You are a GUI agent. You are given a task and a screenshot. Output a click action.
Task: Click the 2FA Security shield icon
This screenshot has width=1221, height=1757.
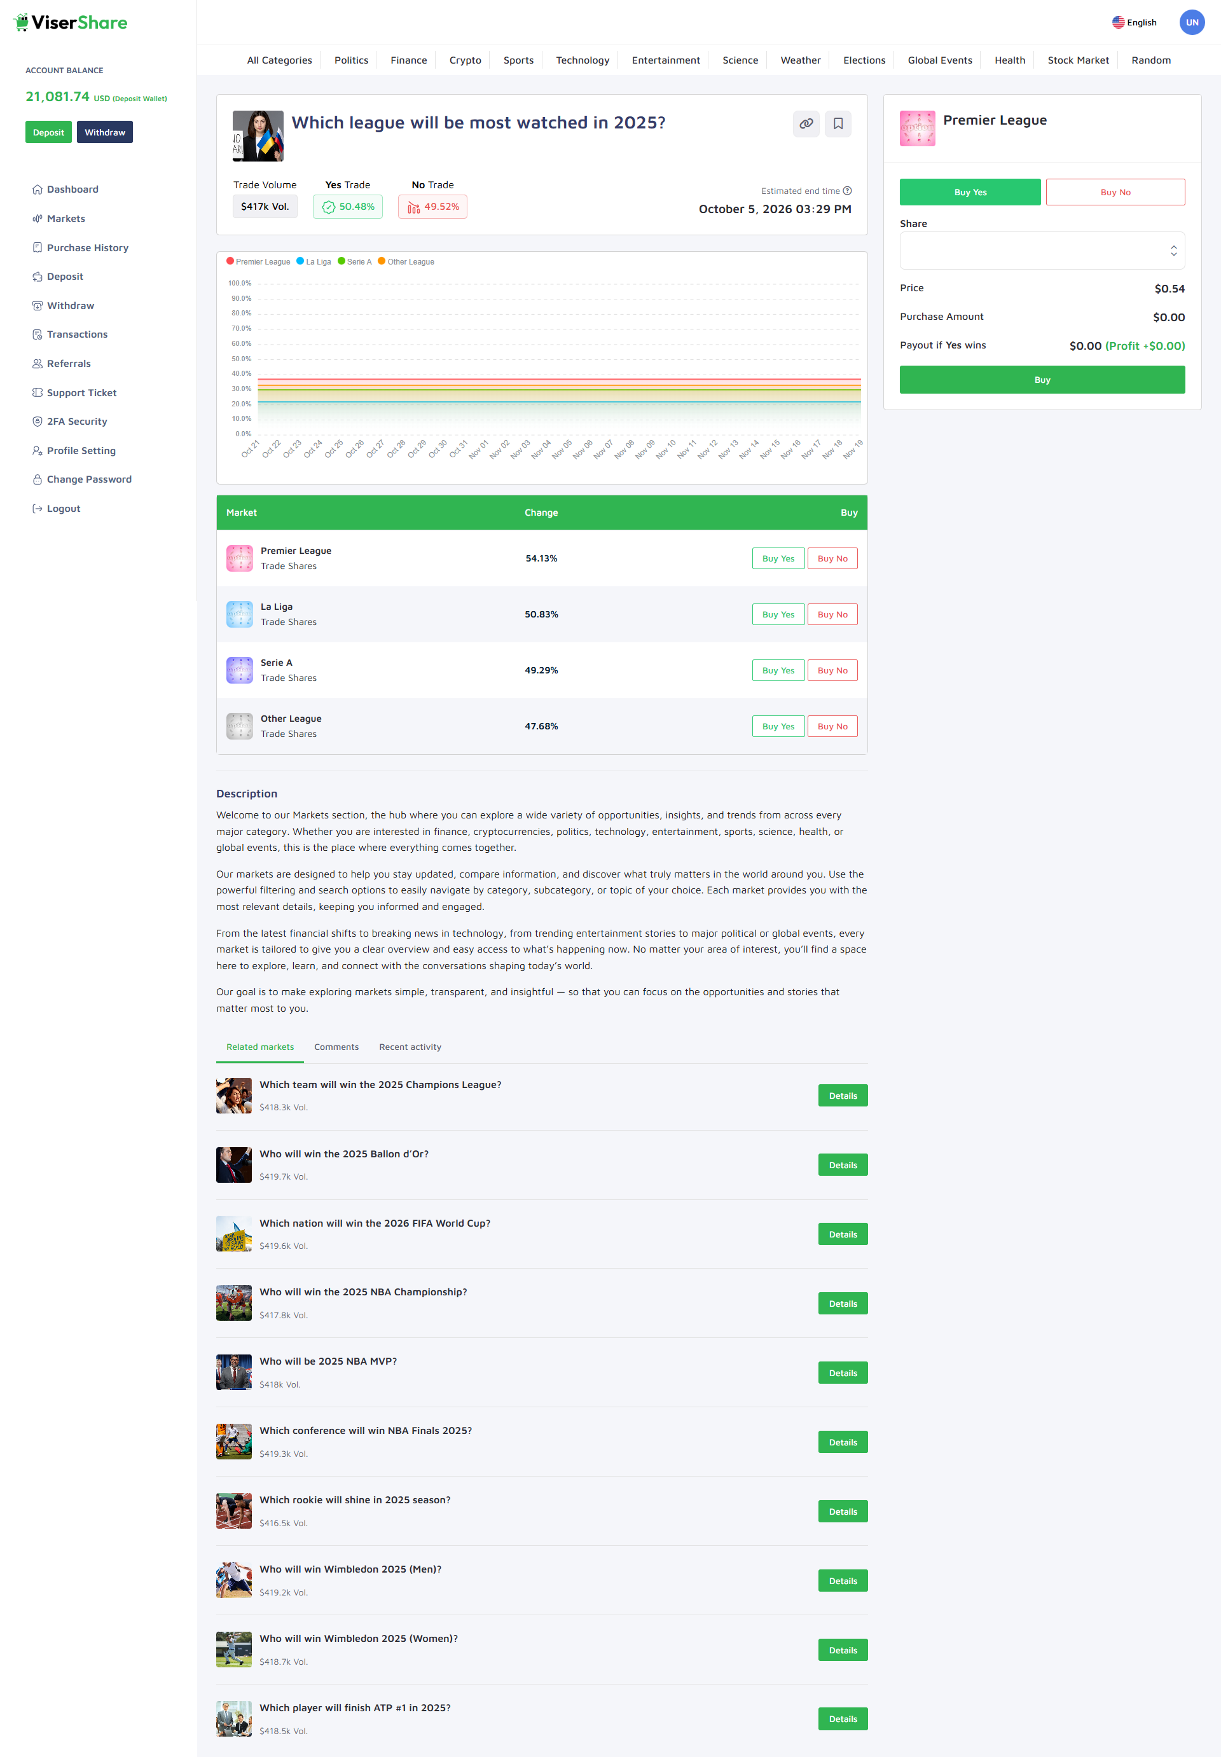coord(37,422)
